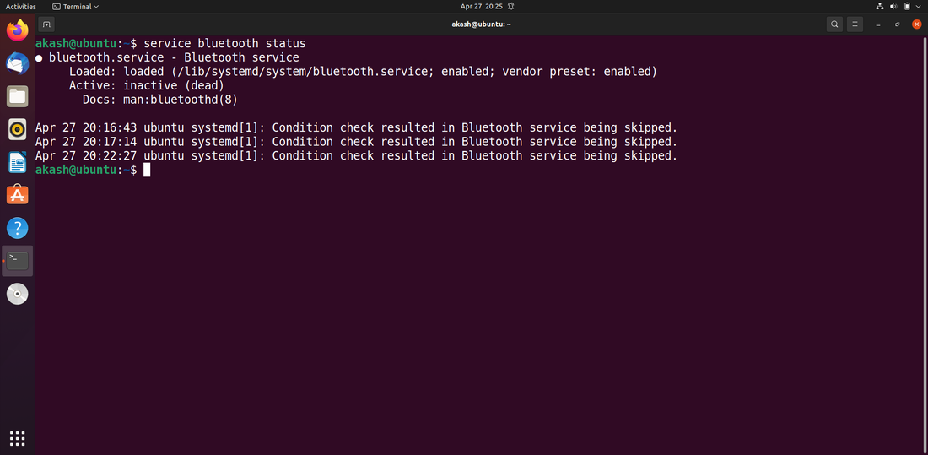Open LibreOffice Writer from the dock

tap(18, 162)
